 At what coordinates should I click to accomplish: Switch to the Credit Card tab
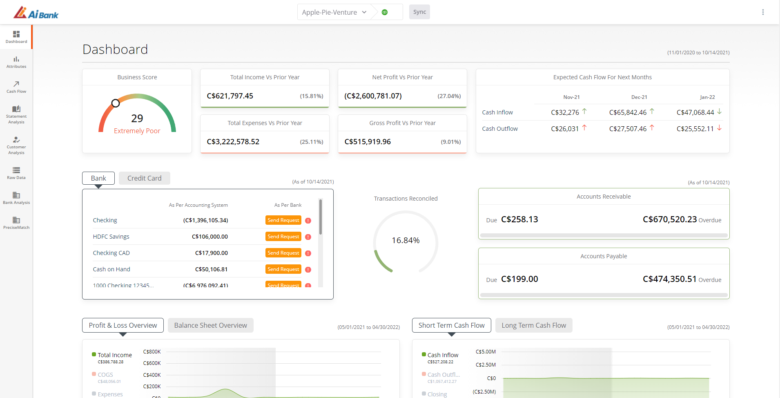pos(145,178)
